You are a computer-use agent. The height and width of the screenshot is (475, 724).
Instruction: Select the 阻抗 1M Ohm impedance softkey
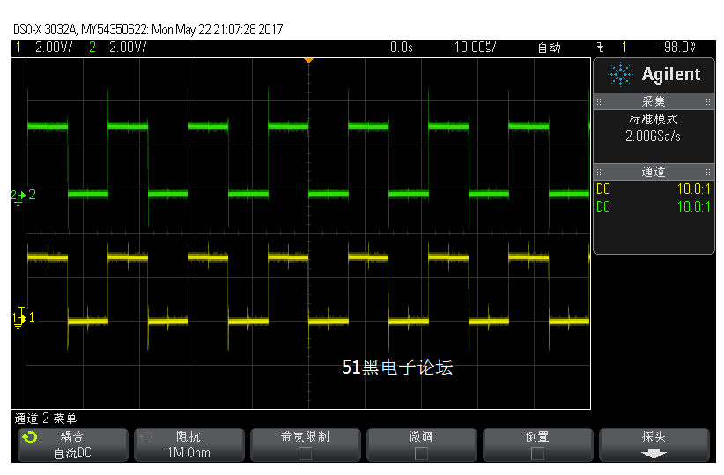pos(188,444)
